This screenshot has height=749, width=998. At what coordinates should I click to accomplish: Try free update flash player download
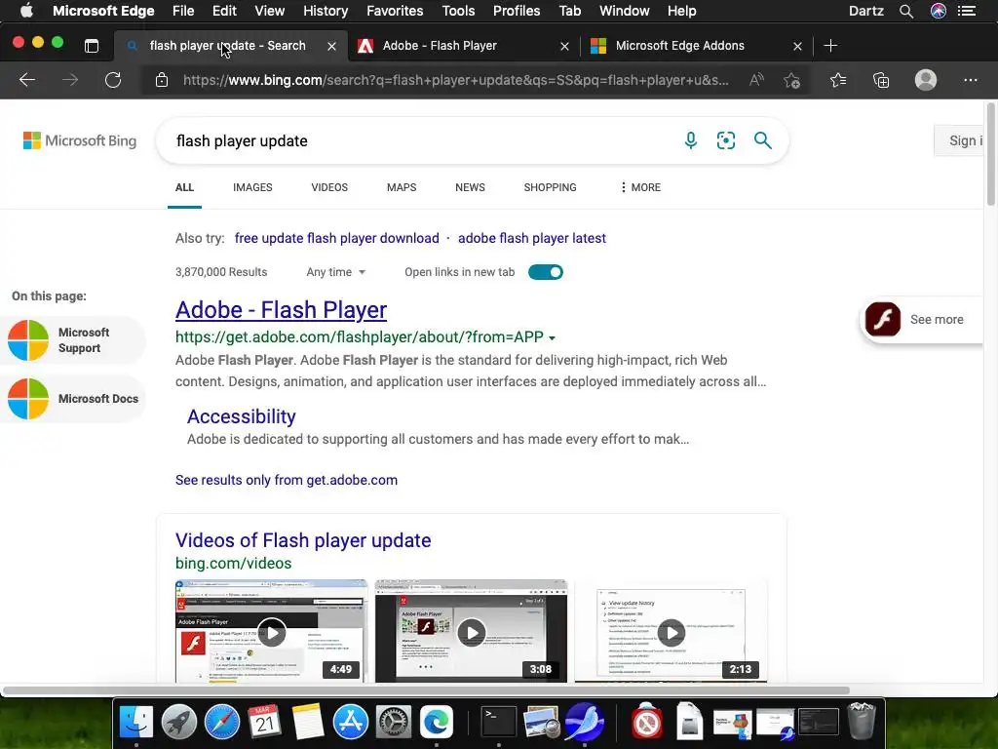point(336,238)
